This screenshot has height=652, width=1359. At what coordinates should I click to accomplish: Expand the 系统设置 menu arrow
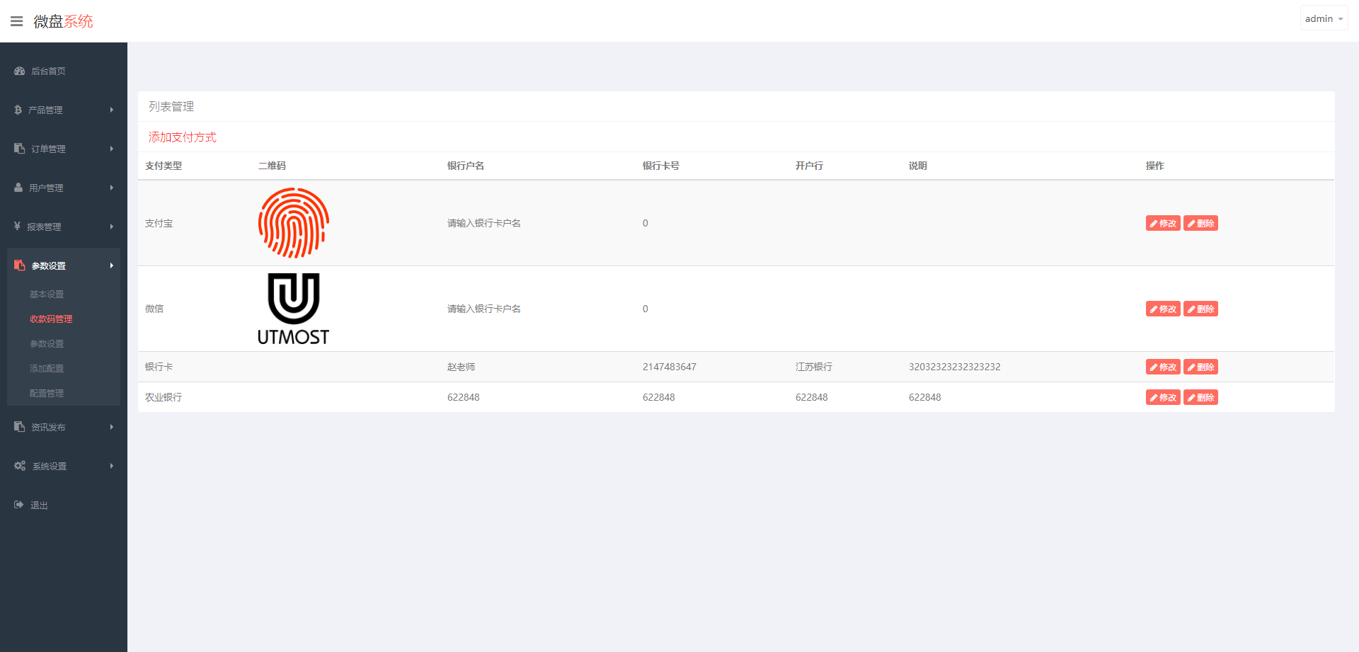click(112, 466)
